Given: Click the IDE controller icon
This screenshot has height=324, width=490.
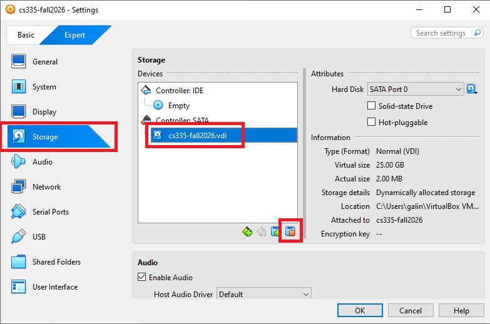Looking at the screenshot, I should tap(146, 90).
